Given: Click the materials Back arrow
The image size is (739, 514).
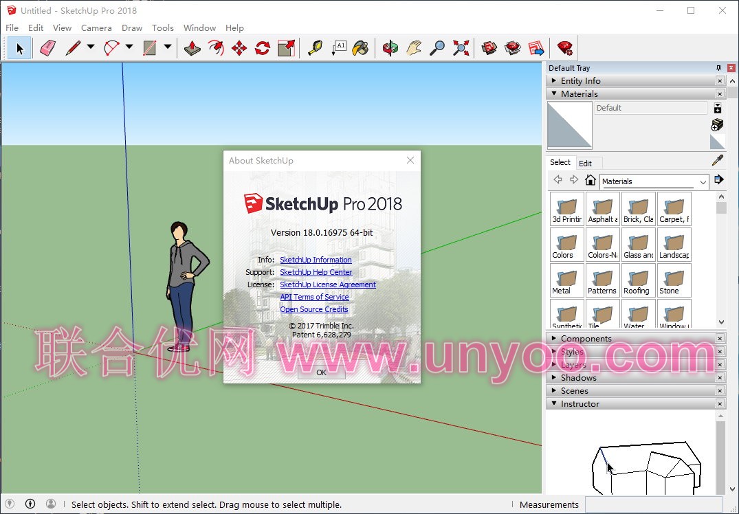Looking at the screenshot, I should click(558, 180).
